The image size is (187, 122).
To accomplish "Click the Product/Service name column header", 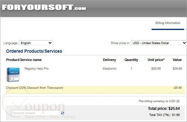I will [x=24, y=60].
